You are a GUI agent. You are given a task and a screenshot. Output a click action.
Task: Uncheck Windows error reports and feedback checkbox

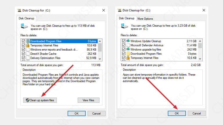coord(24,49)
